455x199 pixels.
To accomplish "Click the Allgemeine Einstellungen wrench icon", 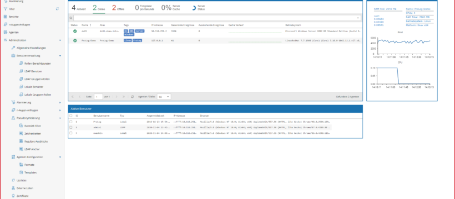I will (x=13, y=48).
